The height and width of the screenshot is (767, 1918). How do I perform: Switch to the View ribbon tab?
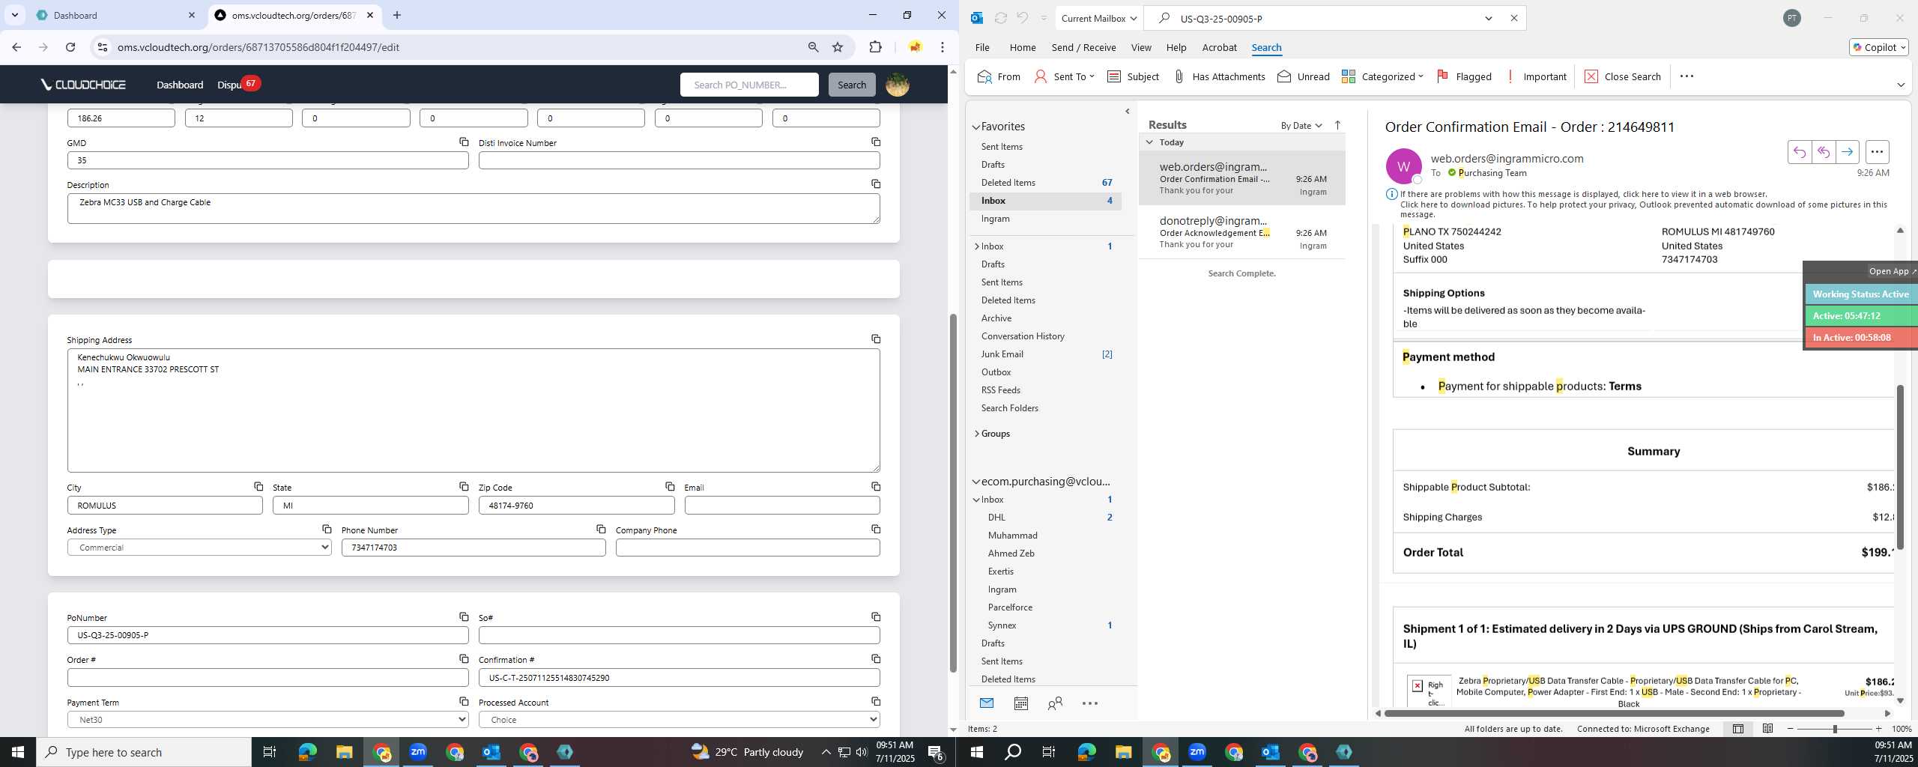click(x=1140, y=47)
